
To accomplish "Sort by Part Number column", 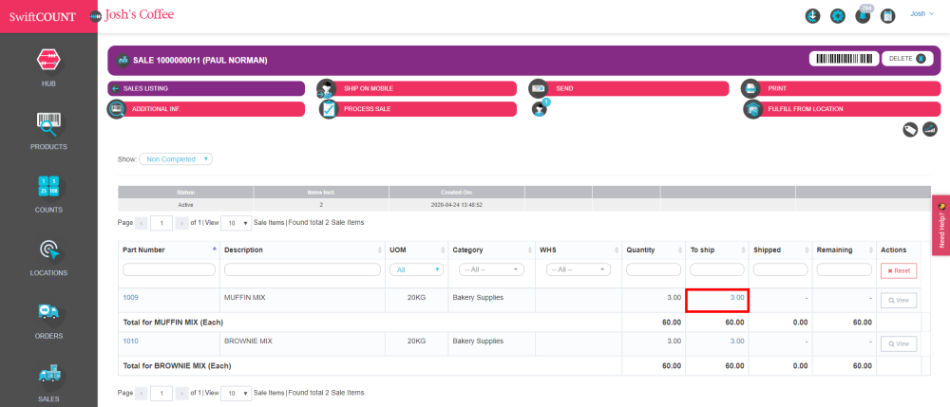I will [169, 250].
